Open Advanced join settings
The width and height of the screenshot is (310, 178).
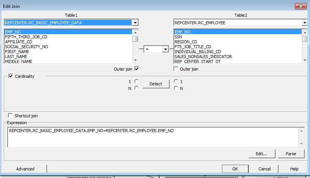tap(25, 169)
